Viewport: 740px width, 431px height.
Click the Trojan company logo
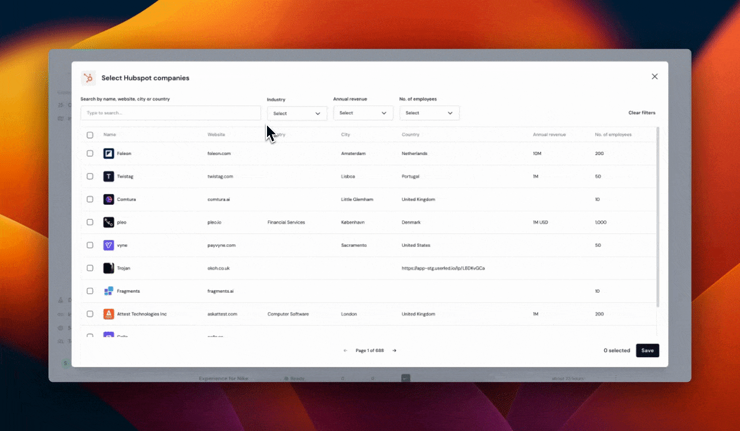click(x=108, y=268)
